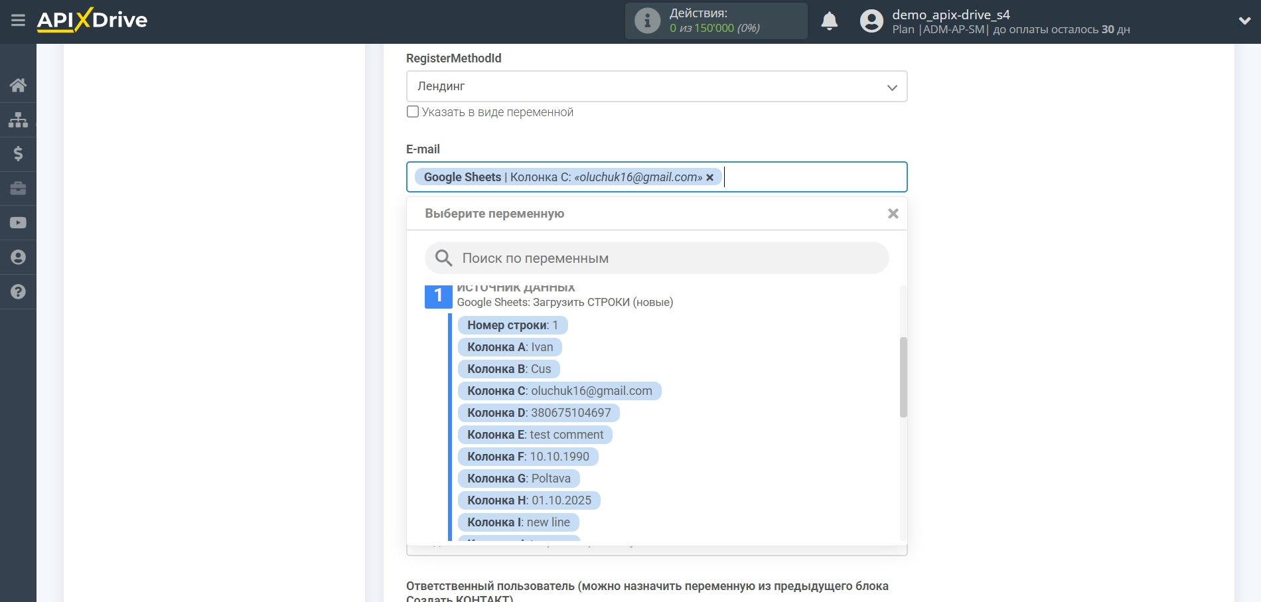The width and height of the screenshot is (1261, 602).
Task: Select variable 'Колонка A: Ivan'
Action: [510, 347]
